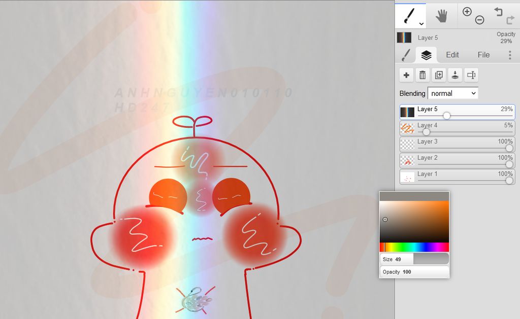Click the Layer 2 thumbnail
Screen dimensions: 520x319
tap(407, 161)
